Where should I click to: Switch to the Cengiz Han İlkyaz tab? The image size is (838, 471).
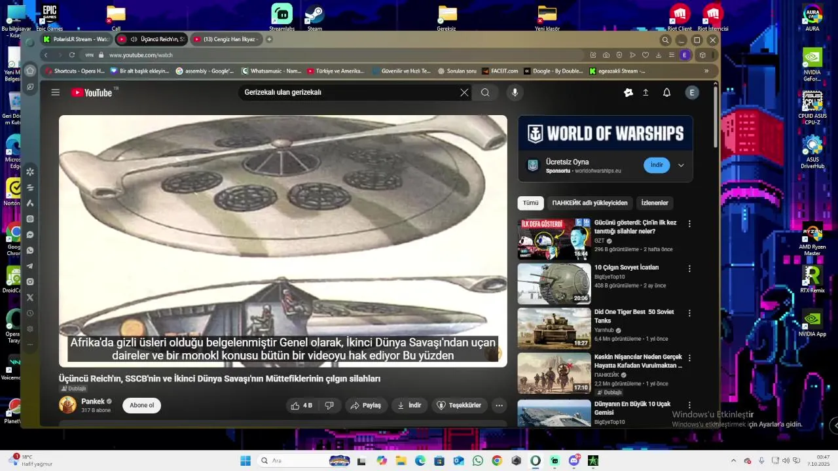coord(227,39)
